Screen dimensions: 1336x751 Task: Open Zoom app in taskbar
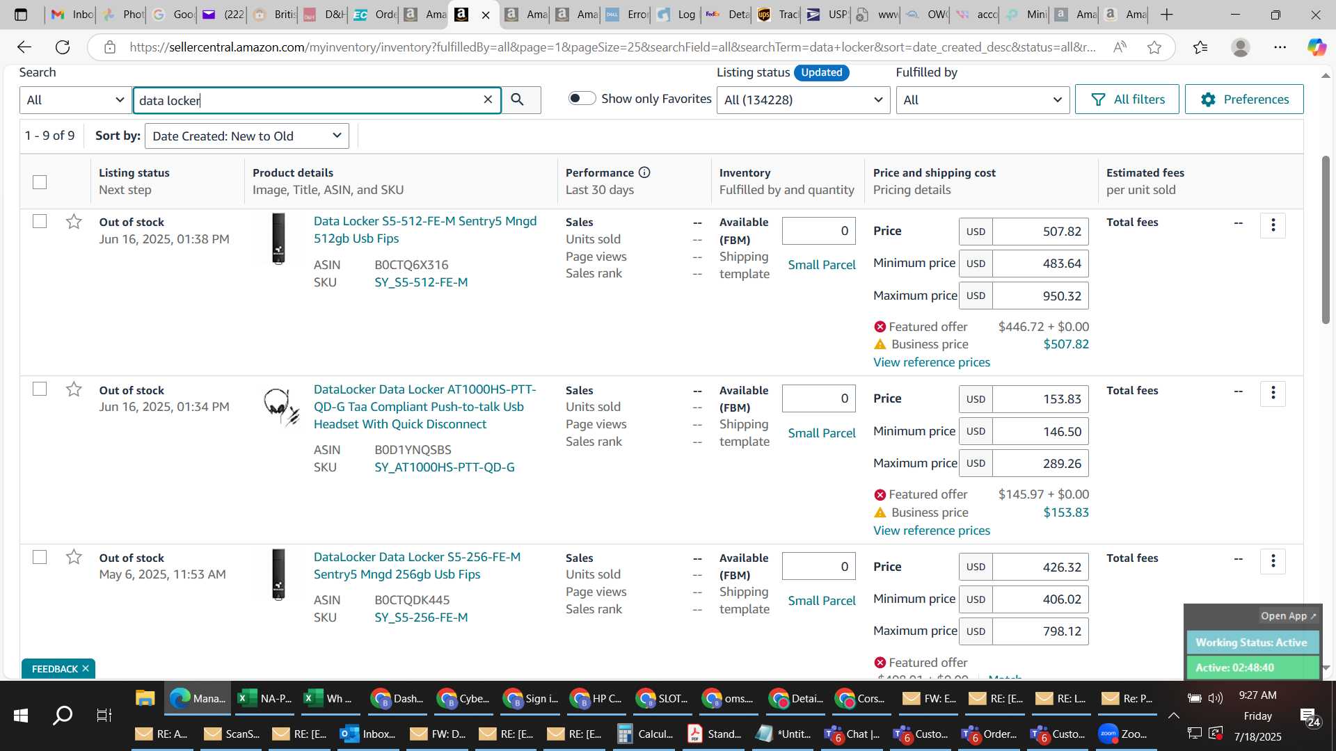[1122, 734]
